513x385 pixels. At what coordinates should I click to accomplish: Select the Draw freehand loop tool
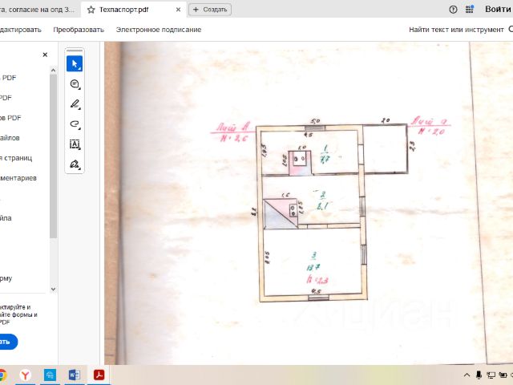click(x=75, y=124)
